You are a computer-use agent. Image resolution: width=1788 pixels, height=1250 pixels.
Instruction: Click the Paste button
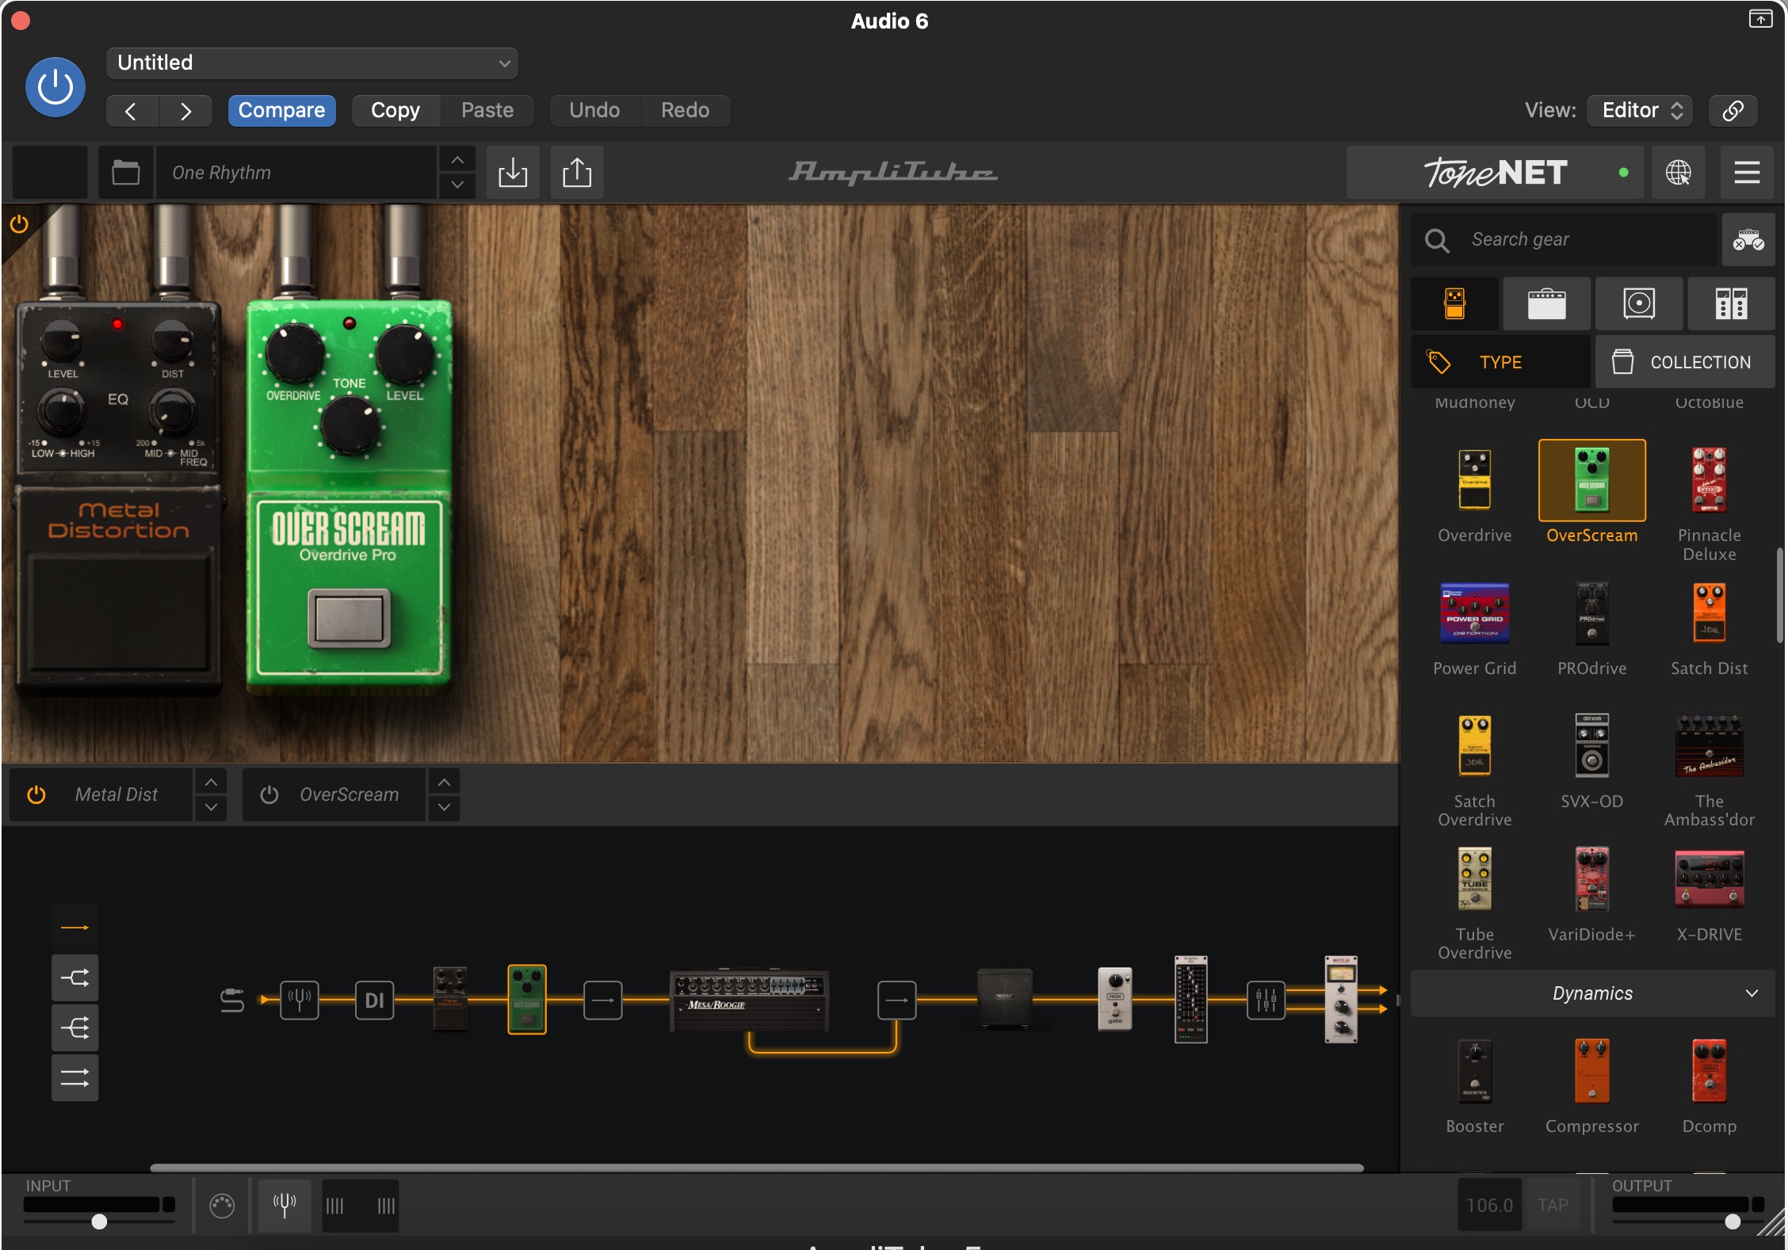pos(487,111)
